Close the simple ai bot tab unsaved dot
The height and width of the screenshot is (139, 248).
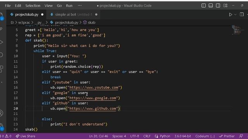96,15
